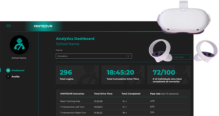219x116 pixels.
Task: Click pass rate 6/10
Action: (x=152, y=107)
